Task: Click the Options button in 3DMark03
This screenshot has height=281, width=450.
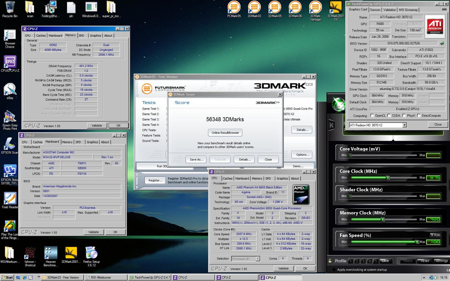Action: 302,155
